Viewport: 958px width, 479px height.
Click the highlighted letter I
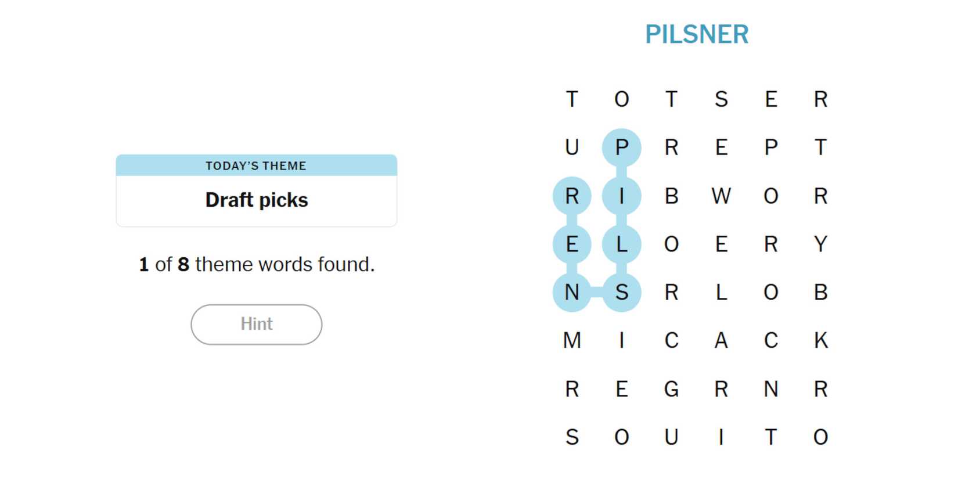pyautogui.click(x=621, y=196)
